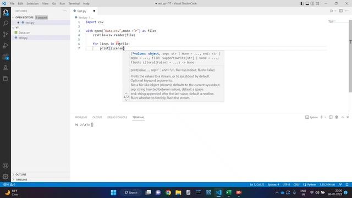Open the Help menu

[x=86, y=4]
